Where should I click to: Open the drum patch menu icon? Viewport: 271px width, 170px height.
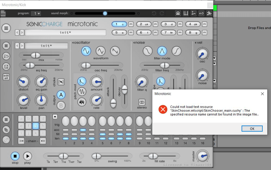click(6, 46)
